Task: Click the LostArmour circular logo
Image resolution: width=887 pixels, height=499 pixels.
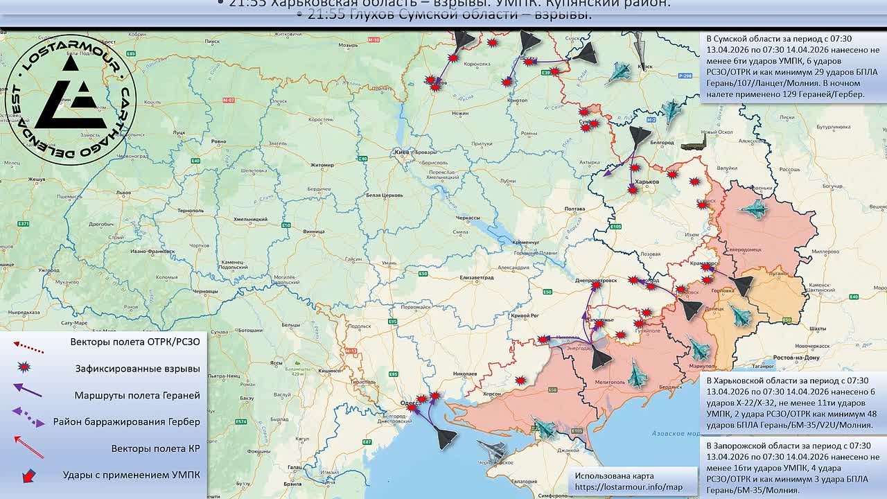Action: tap(69, 100)
